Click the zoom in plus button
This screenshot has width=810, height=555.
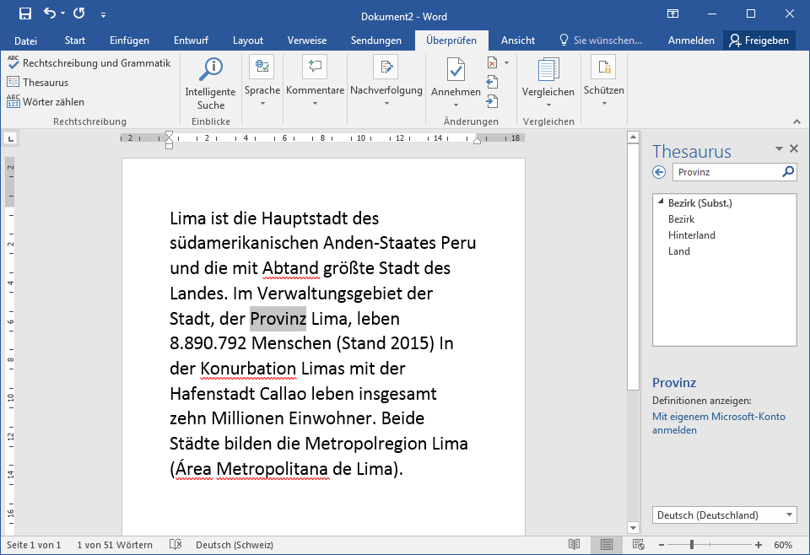pyautogui.click(x=759, y=545)
